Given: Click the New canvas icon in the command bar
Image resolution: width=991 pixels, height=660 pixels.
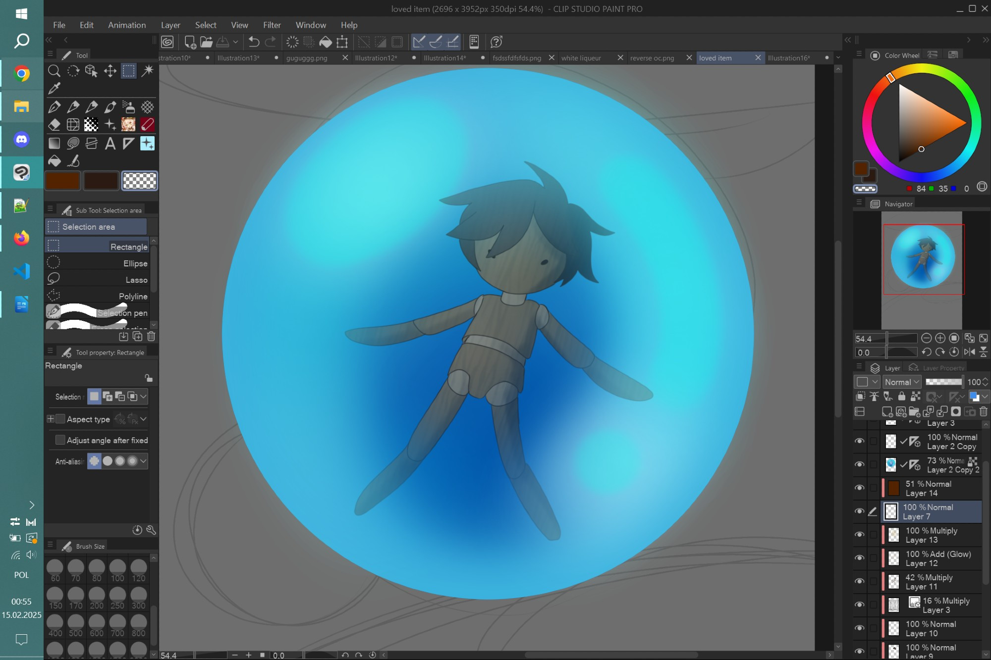Looking at the screenshot, I should (x=190, y=42).
